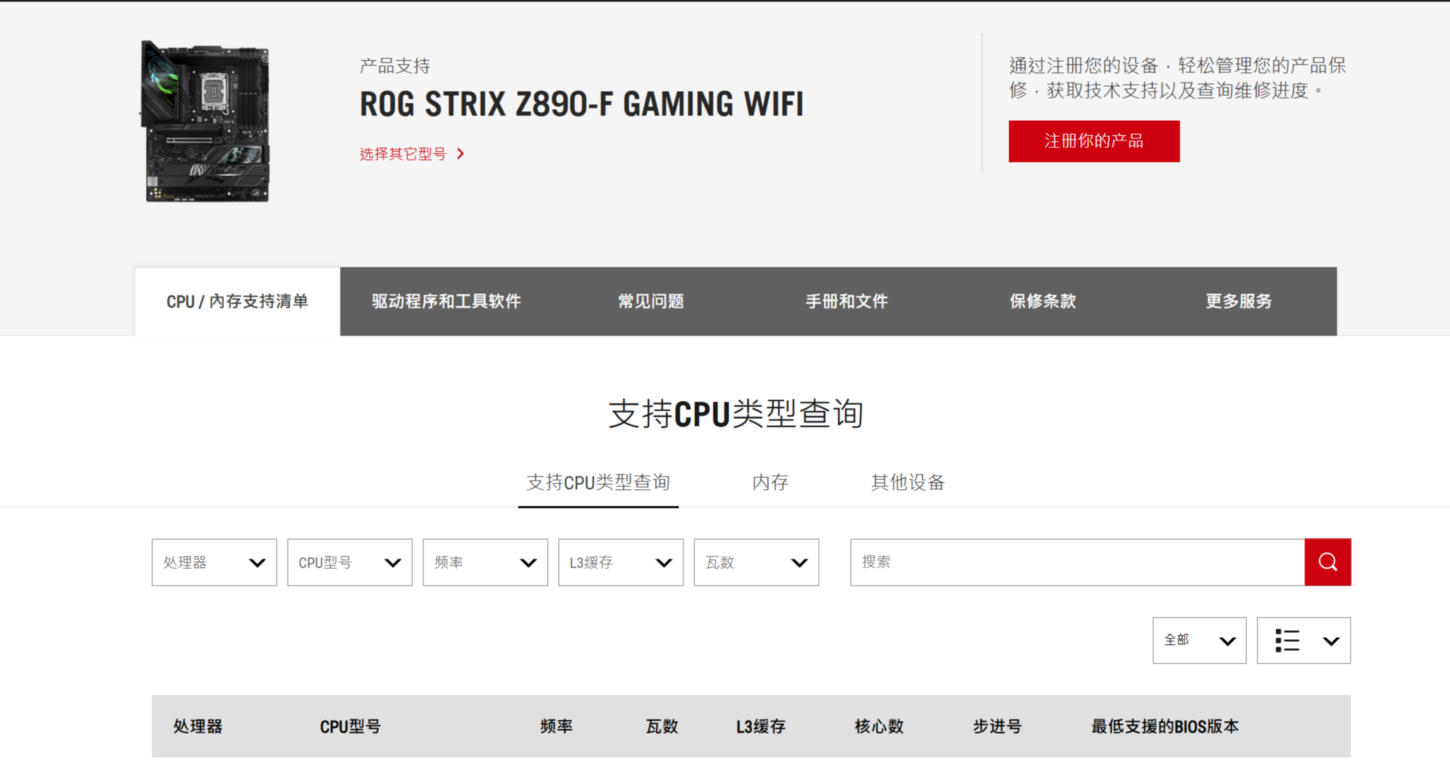This screenshot has height=776, width=1450.
Task: Click the L3缓存 column header
Action: (x=760, y=727)
